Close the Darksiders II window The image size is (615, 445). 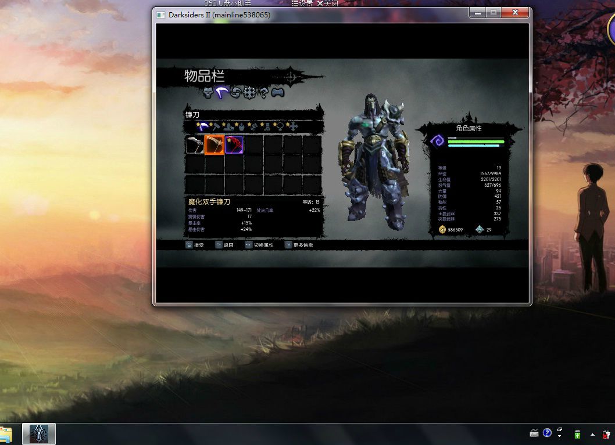pos(516,13)
